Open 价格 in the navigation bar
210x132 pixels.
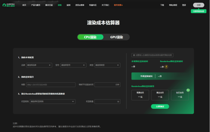[60, 5]
